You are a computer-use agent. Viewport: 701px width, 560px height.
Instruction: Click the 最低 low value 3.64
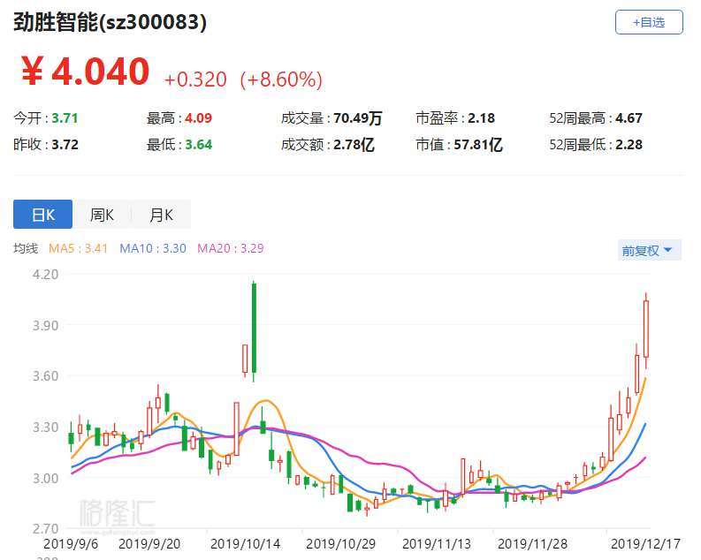pos(199,145)
